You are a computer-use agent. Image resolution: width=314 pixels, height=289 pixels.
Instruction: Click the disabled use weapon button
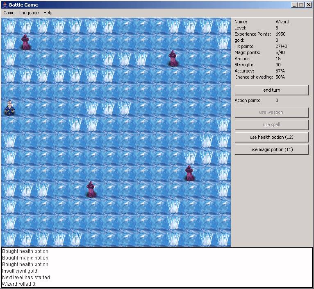(271, 113)
